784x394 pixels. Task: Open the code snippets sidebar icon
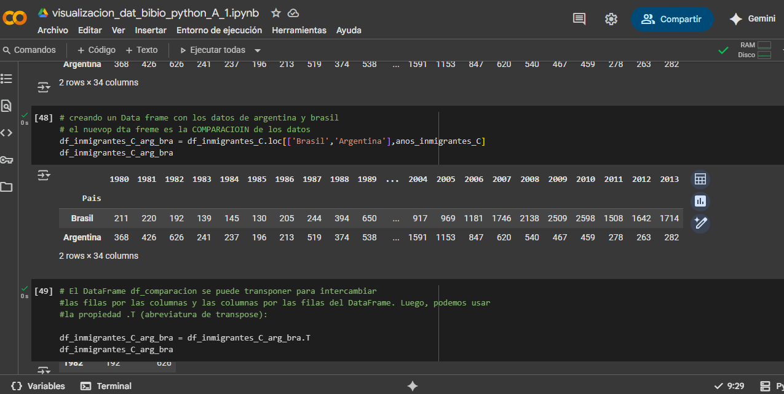6,132
